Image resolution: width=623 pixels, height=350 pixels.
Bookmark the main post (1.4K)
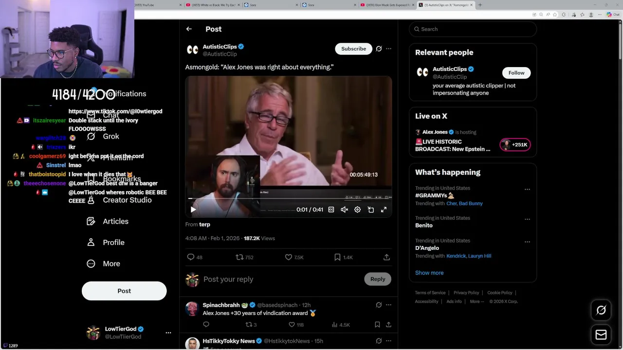(x=343, y=257)
